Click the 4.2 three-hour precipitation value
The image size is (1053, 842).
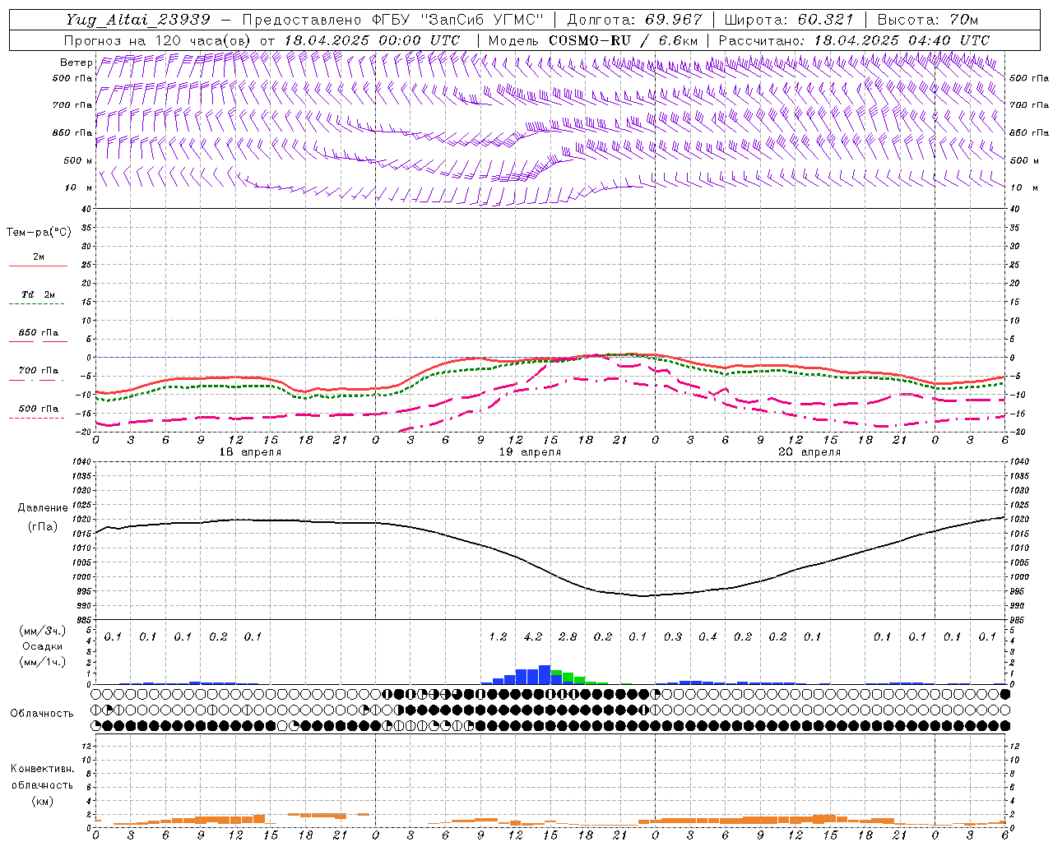coord(533,636)
